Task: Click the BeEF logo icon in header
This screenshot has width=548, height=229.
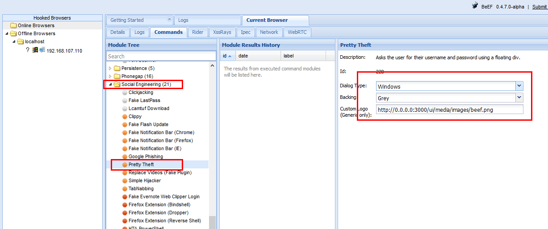Action: [476, 6]
